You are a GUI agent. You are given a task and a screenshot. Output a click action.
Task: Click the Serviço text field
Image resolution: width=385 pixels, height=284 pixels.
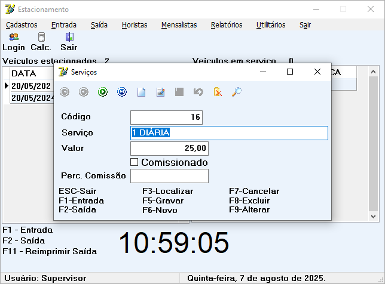(x=229, y=133)
